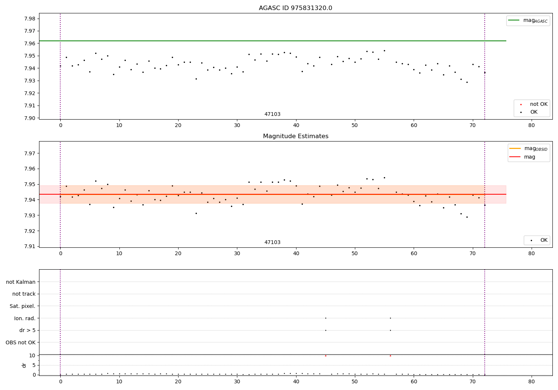Click the 'OK' legend label in Magnitude Estimates plot

point(544,240)
